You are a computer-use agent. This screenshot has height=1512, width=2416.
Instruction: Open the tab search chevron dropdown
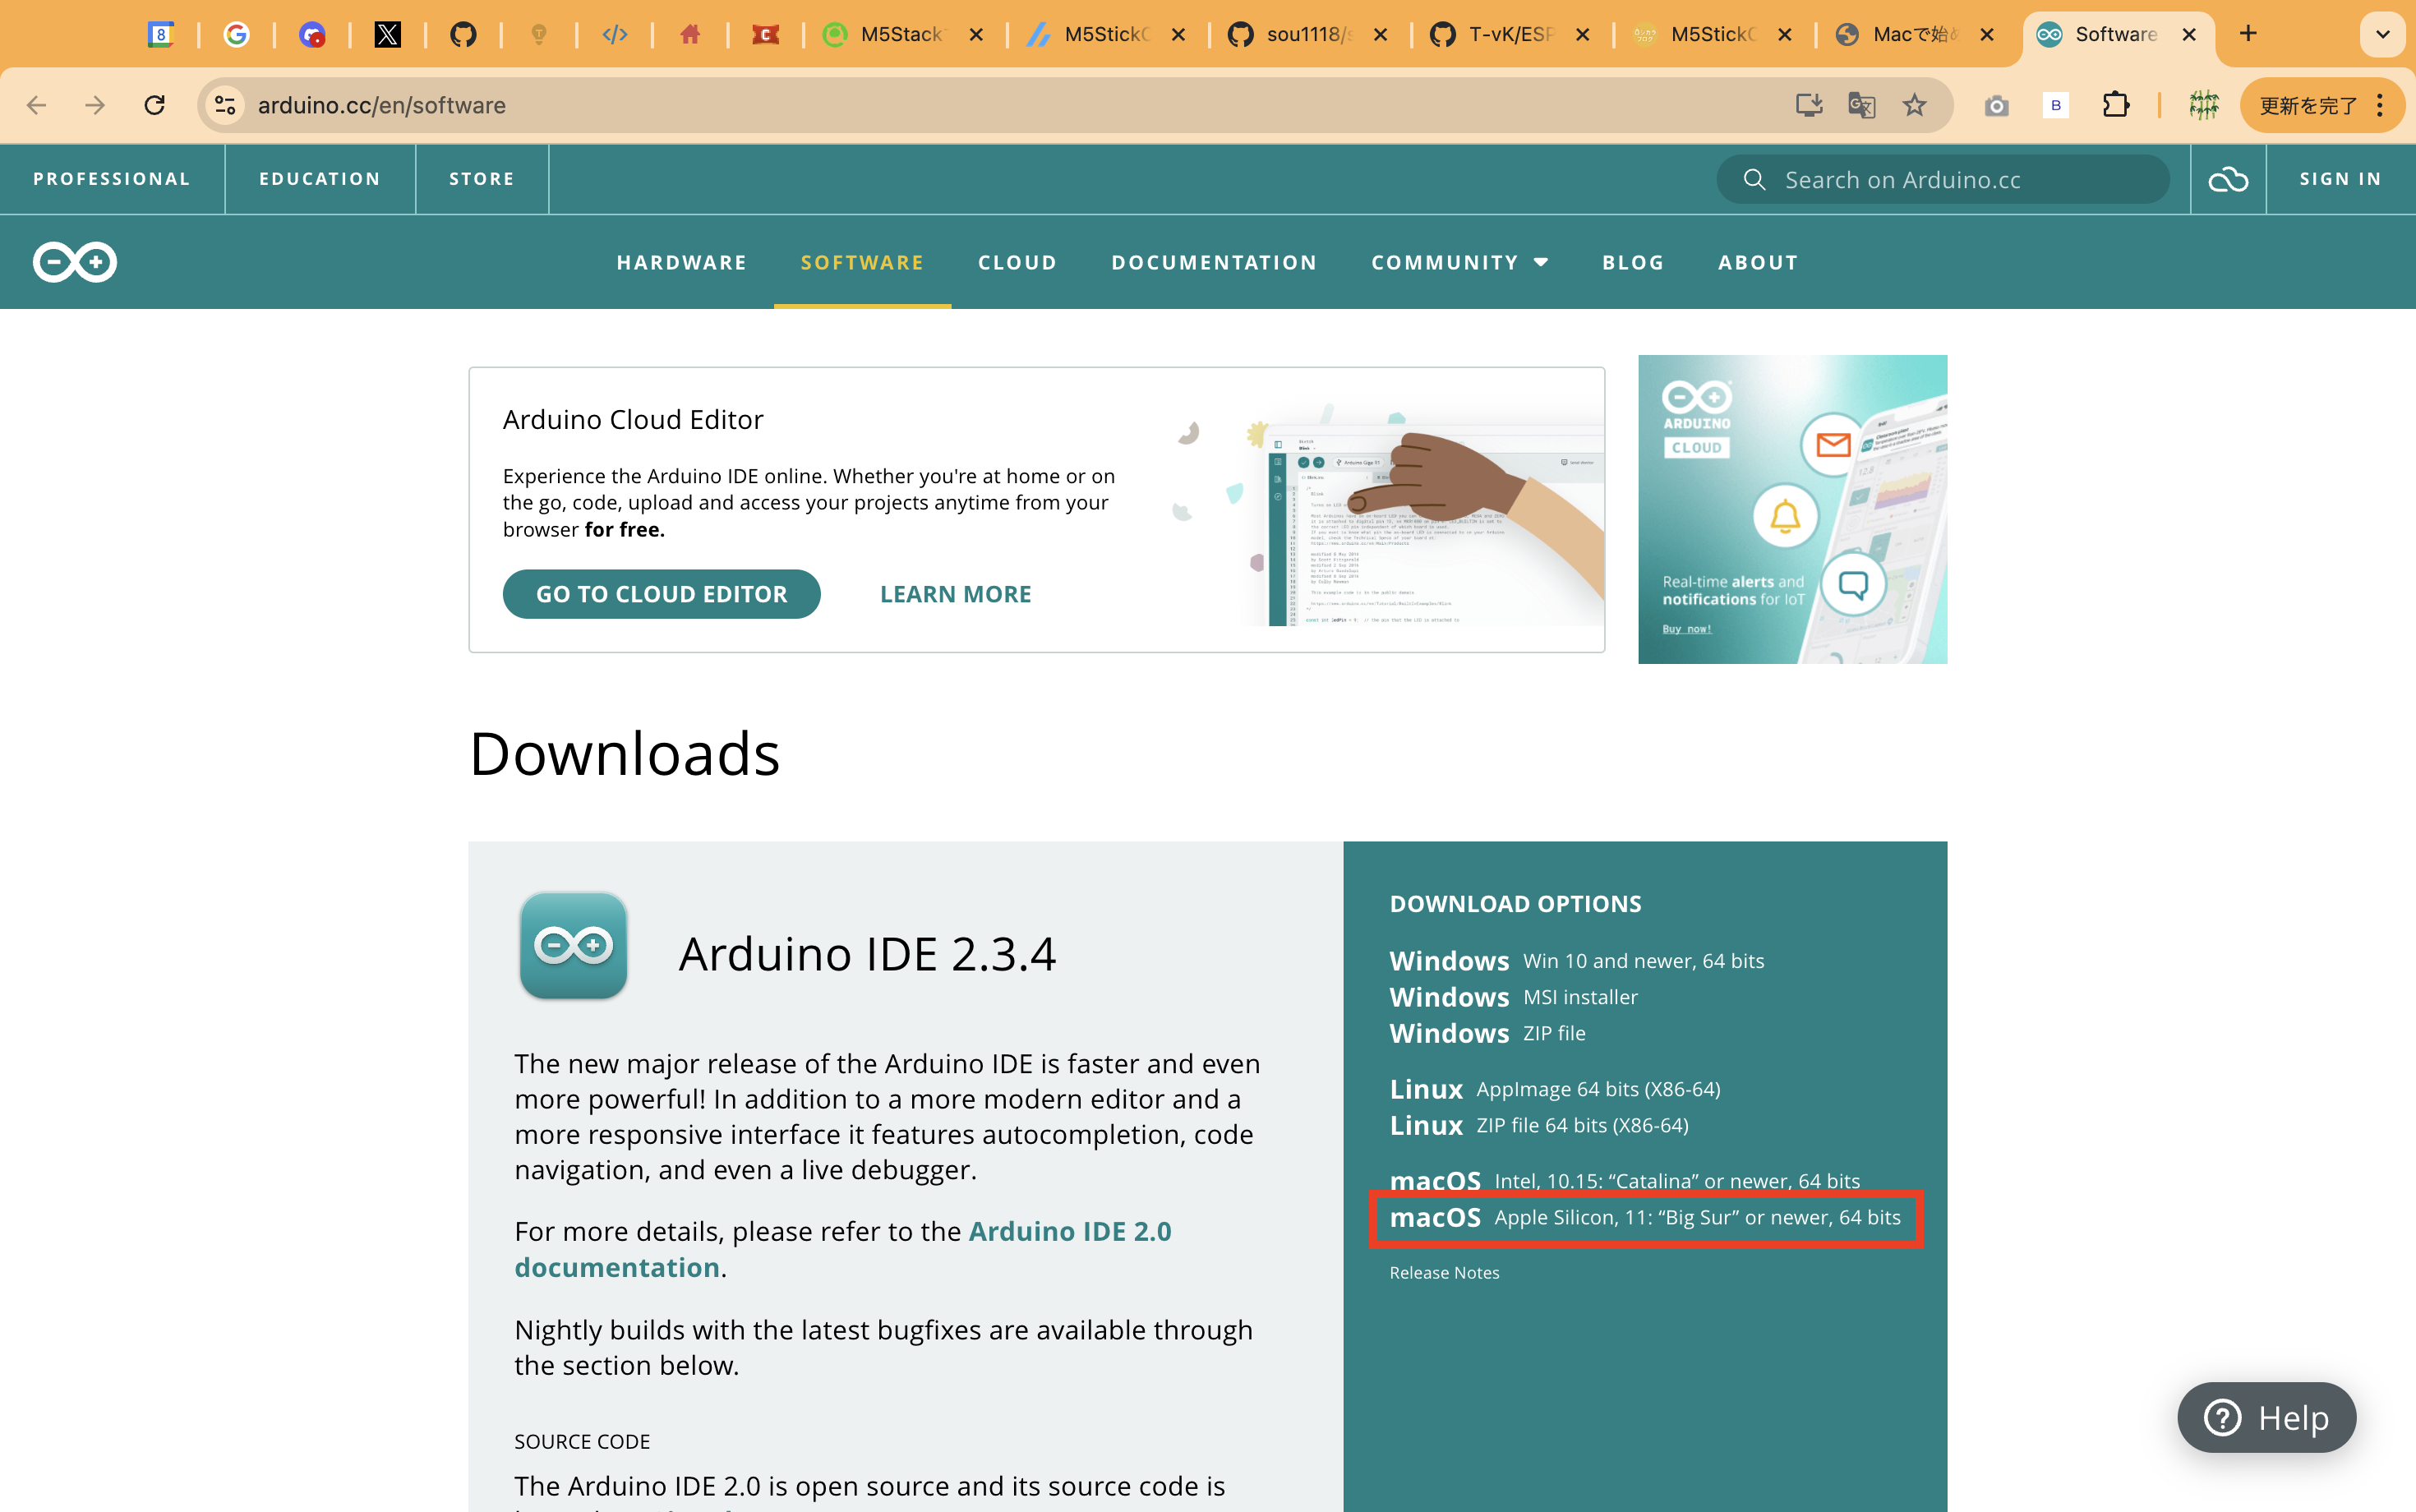pos(2383,34)
